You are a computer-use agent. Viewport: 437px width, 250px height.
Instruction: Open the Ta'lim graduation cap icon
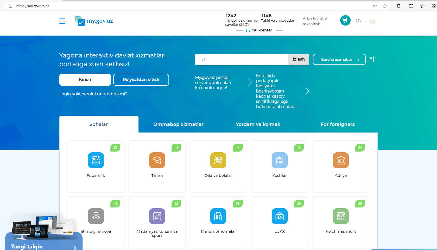point(157,160)
